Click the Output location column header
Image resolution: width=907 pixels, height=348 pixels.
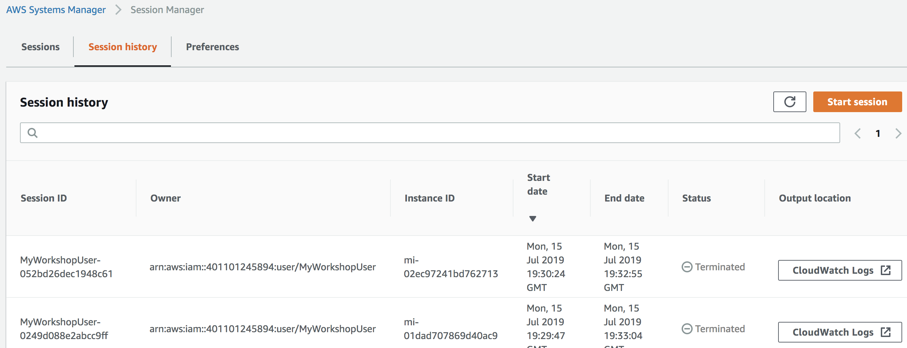click(815, 198)
